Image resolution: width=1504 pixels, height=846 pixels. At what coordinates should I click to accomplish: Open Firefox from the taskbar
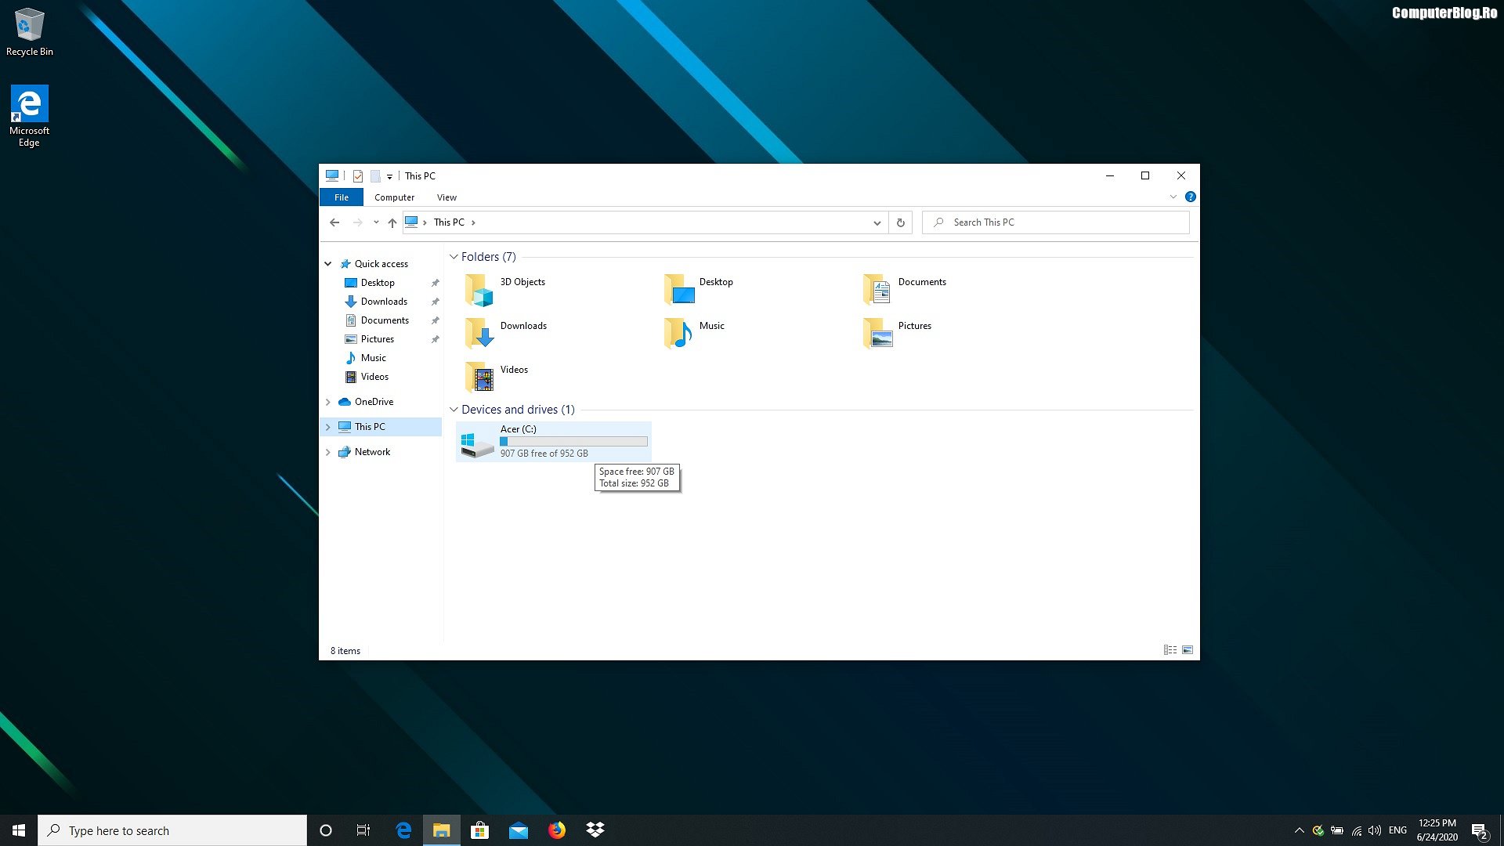557,830
